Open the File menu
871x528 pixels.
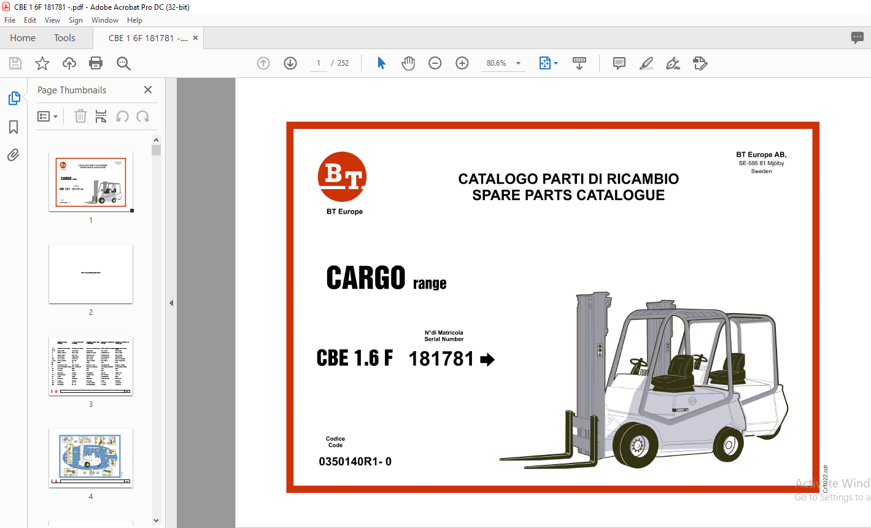pyautogui.click(x=10, y=20)
